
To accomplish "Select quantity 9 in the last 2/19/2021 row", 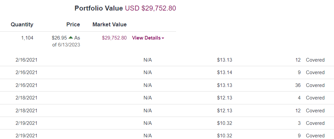I will pos(299,136).
